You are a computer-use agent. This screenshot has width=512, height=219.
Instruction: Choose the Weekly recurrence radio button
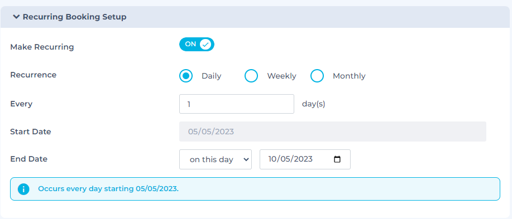pyautogui.click(x=251, y=76)
